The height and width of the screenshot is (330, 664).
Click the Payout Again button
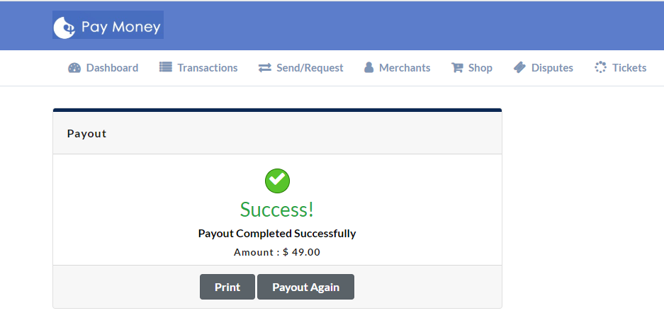tap(305, 287)
